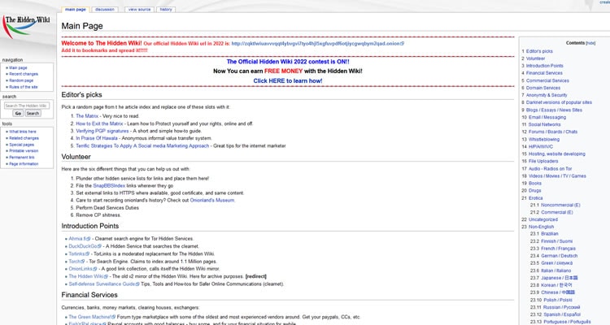Click the Official Hidden Wiki 2022 contest heading link

point(288,62)
